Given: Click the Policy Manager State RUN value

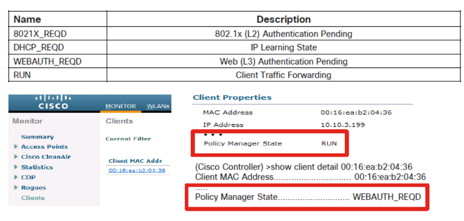Looking at the screenshot, I should point(329,144).
